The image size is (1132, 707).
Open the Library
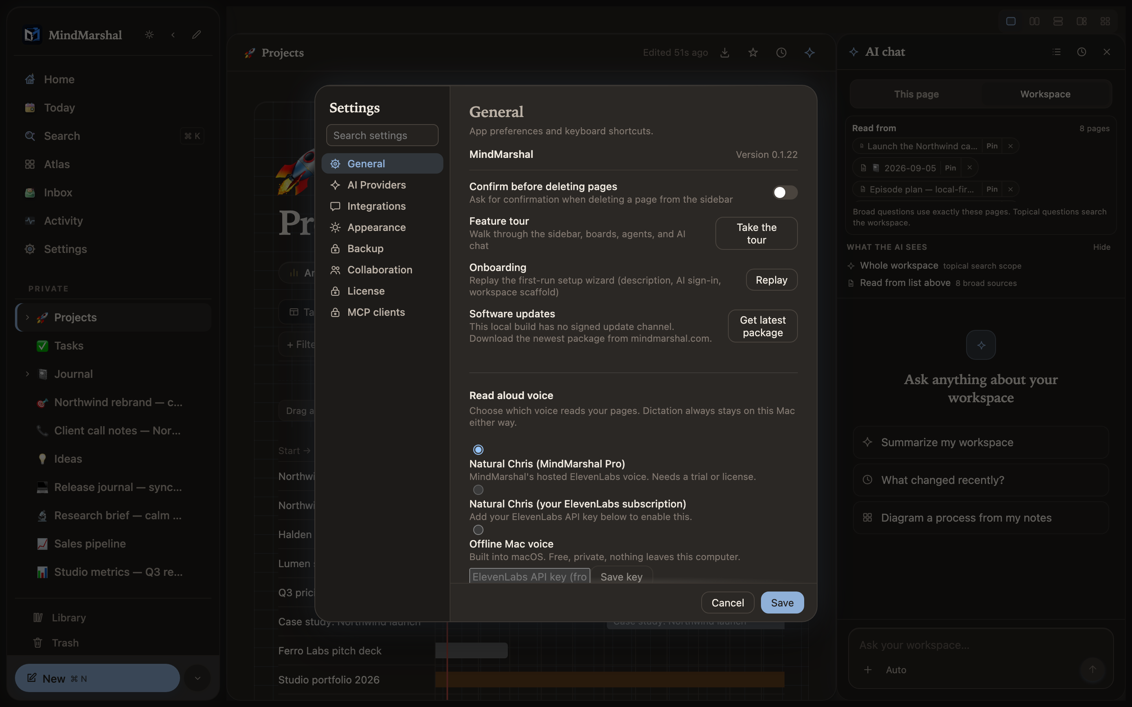(113, 618)
